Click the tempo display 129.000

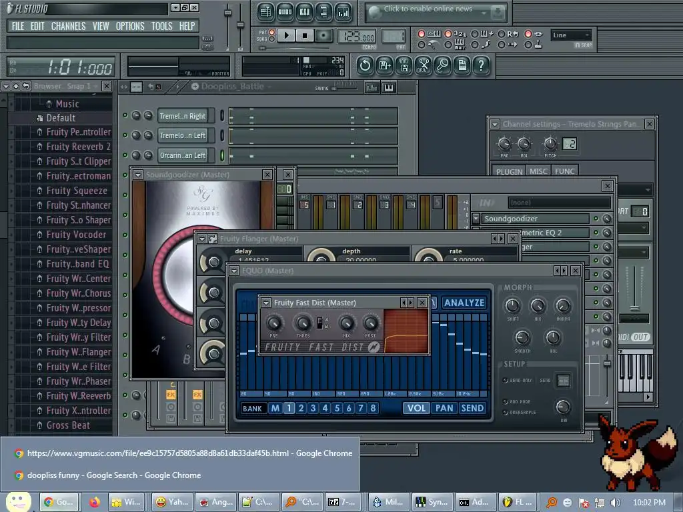357,37
